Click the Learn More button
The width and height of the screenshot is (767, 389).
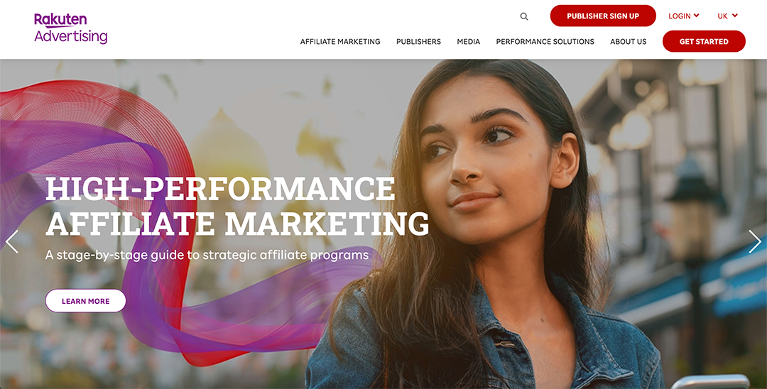coord(86,301)
